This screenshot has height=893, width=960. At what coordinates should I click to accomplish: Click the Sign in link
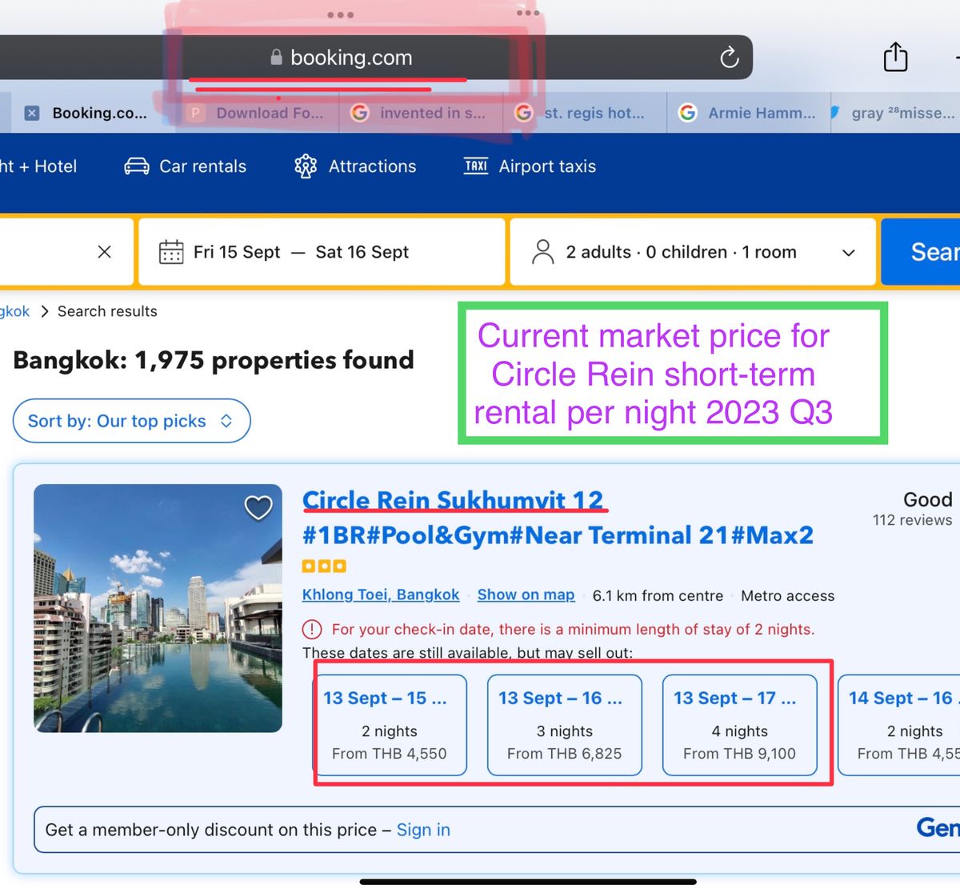point(423,831)
